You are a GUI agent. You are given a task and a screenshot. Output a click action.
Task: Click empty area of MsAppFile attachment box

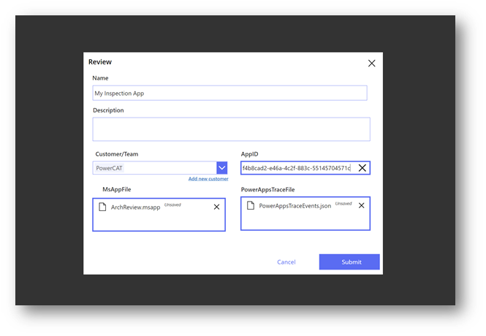[159, 222]
